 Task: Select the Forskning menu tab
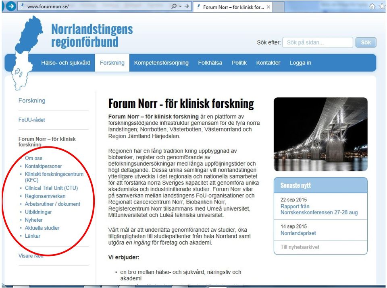click(x=112, y=63)
